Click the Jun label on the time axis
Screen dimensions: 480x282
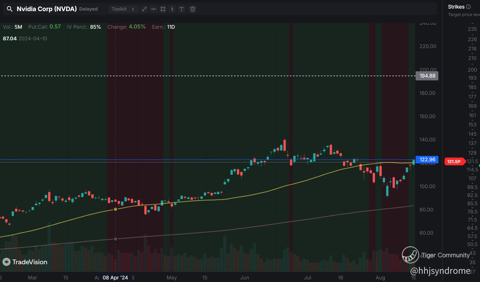pos(245,278)
